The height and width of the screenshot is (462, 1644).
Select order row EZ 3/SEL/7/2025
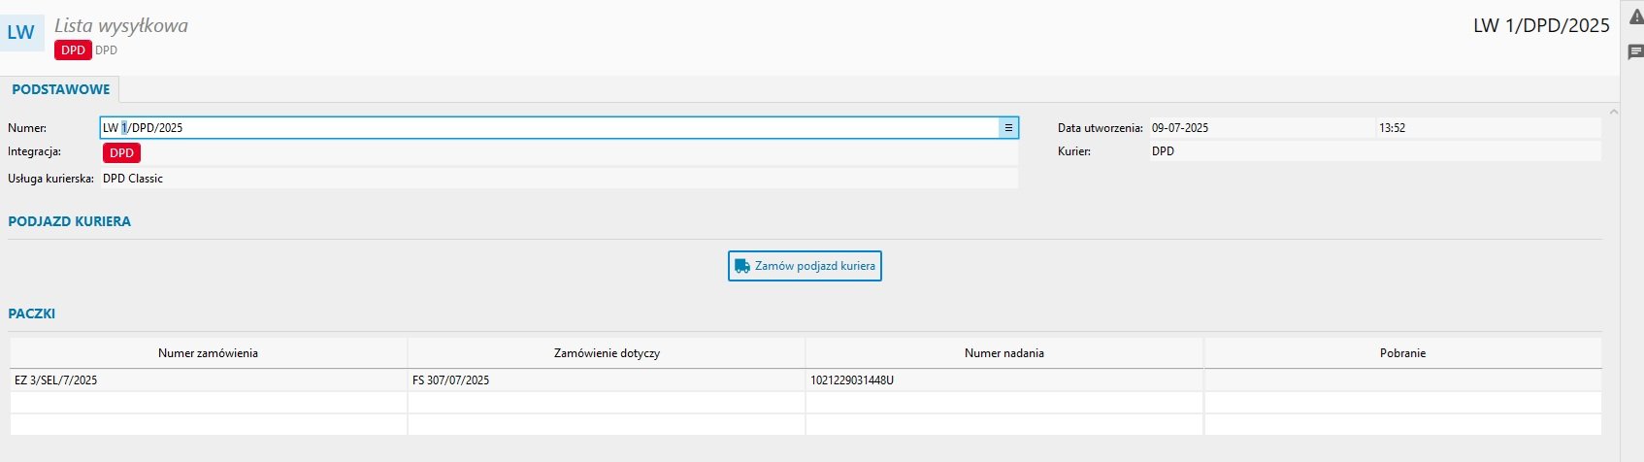click(208, 380)
